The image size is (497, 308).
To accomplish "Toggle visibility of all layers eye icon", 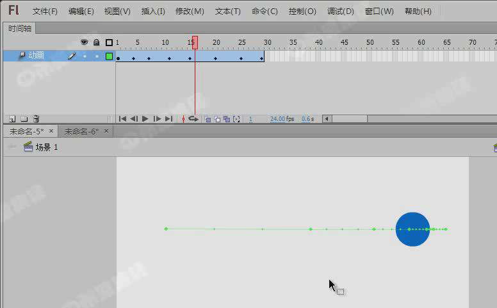I will click(x=84, y=42).
